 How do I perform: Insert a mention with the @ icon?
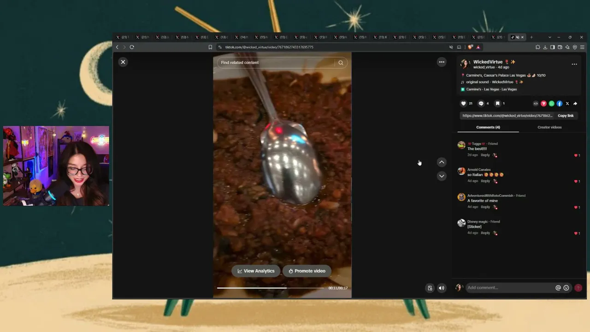(x=558, y=288)
